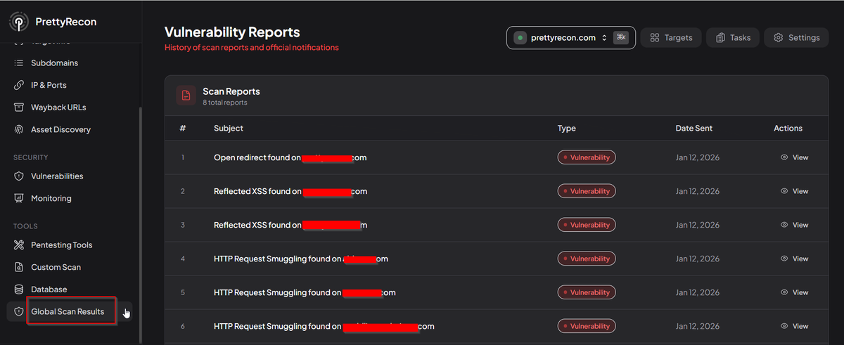Click the eye icon in row 2
The width and height of the screenshot is (844, 345).
coord(784,191)
